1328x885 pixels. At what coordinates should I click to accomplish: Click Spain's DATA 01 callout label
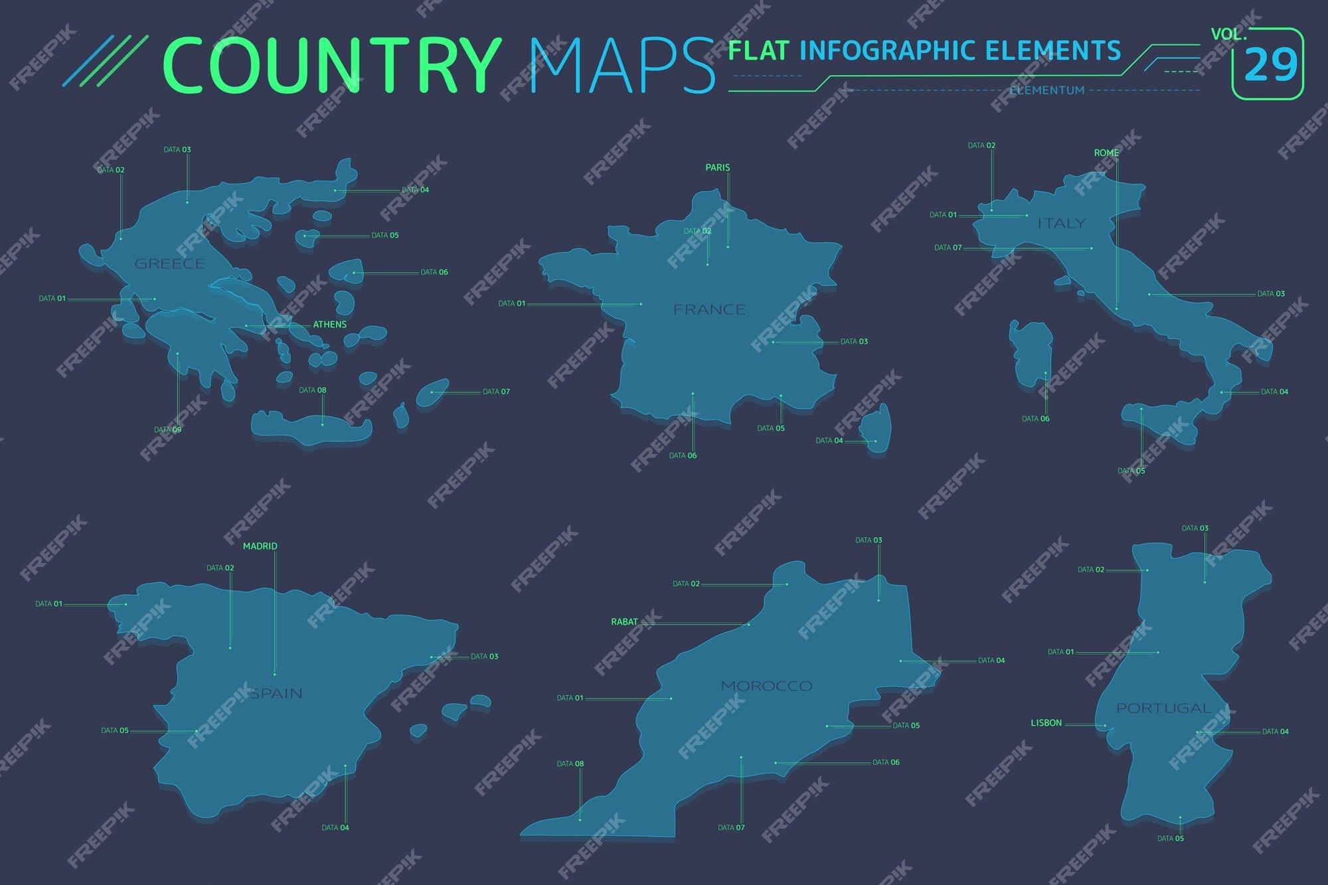pos(49,604)
